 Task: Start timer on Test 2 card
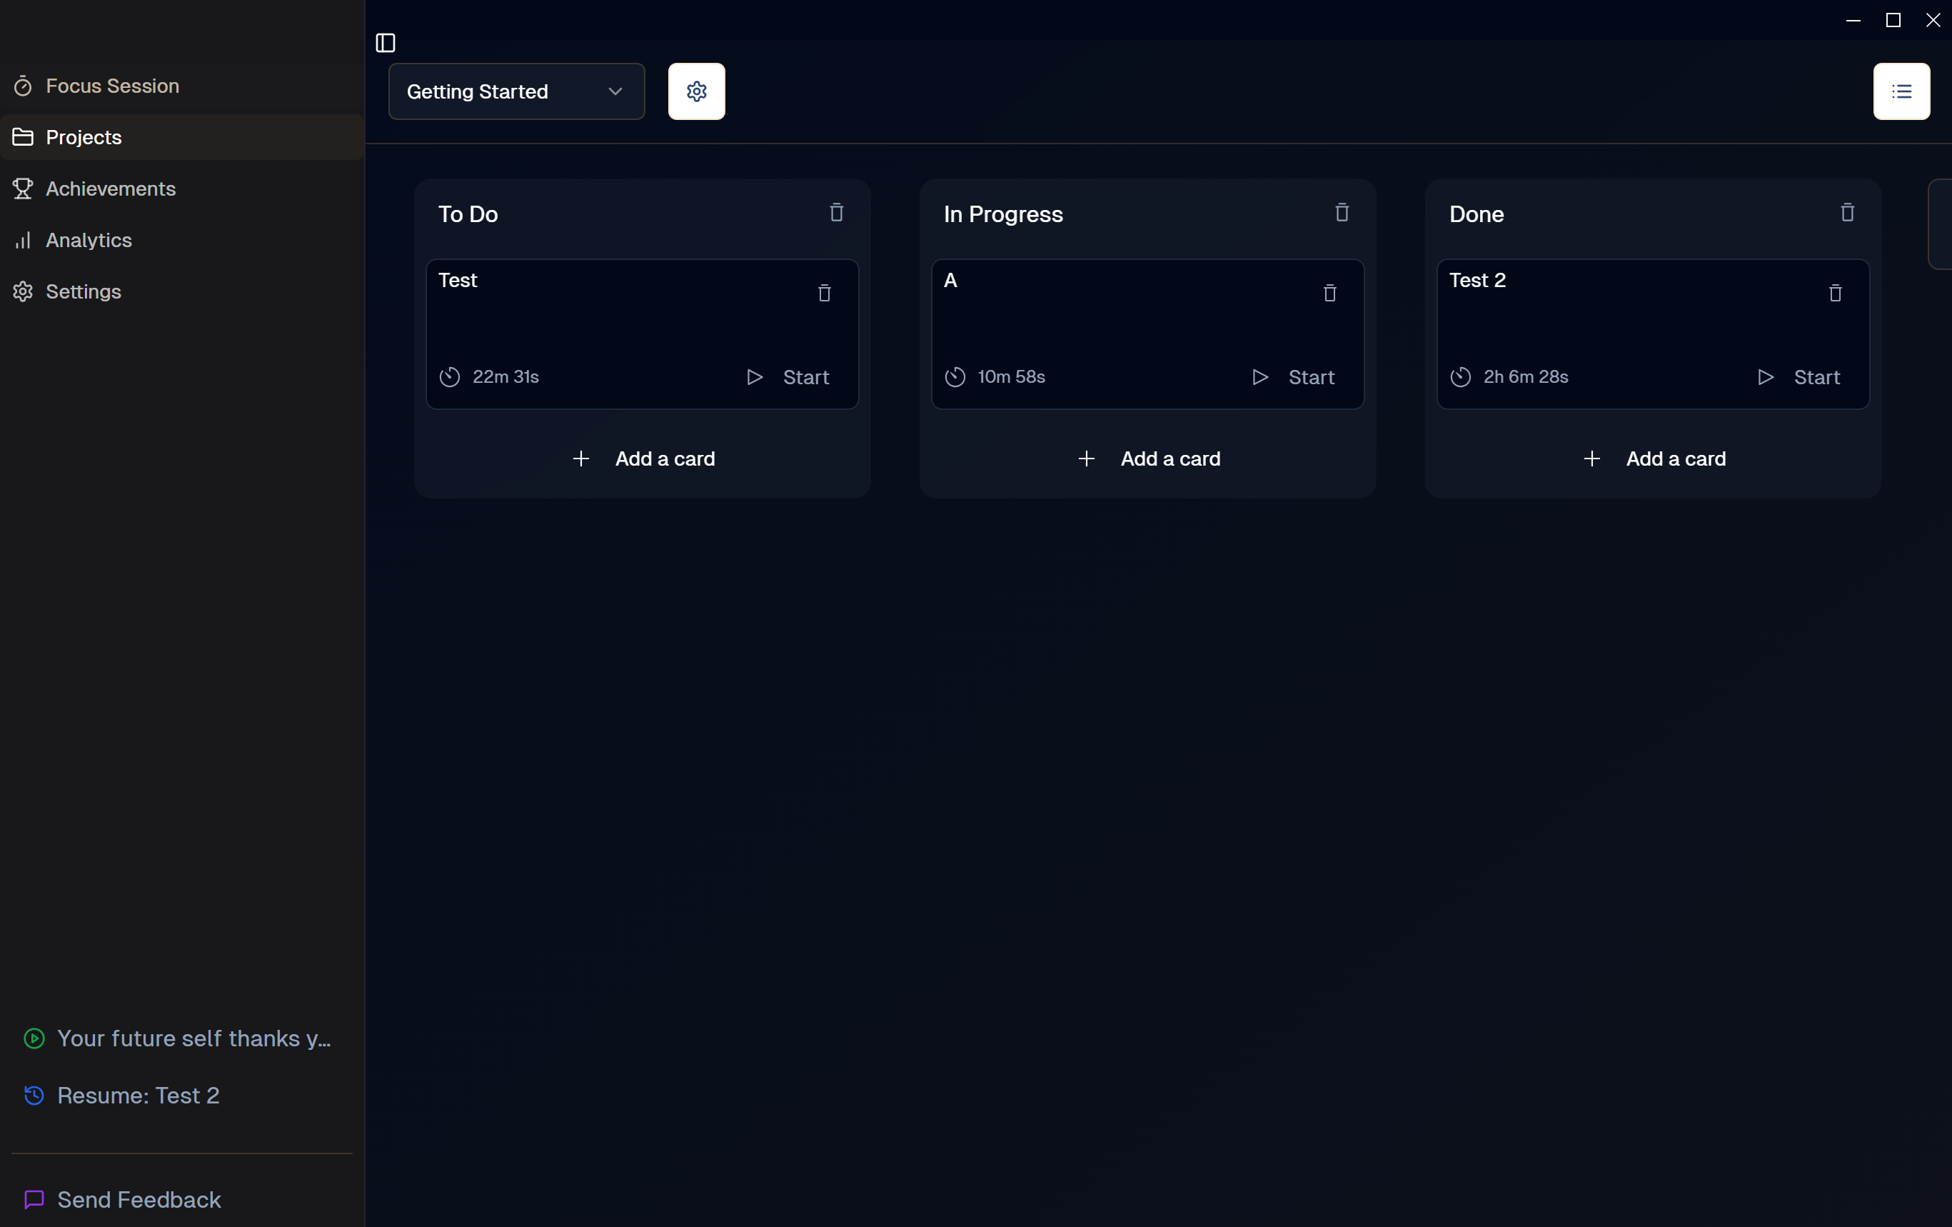[1798, 377]
